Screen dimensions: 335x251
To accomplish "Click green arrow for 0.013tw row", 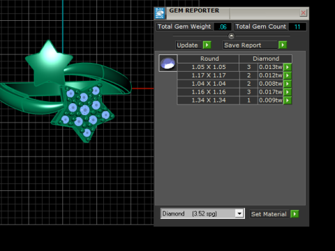I will (288, 67).
